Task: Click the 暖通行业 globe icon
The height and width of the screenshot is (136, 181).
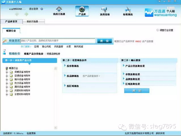Action: tap(7, 68)
